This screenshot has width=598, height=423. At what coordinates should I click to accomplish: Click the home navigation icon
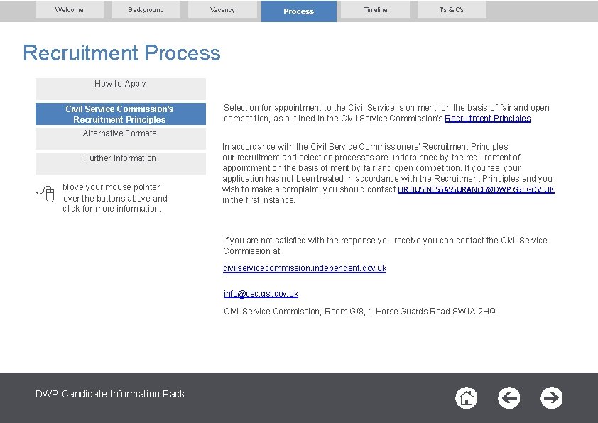[466, 398]
